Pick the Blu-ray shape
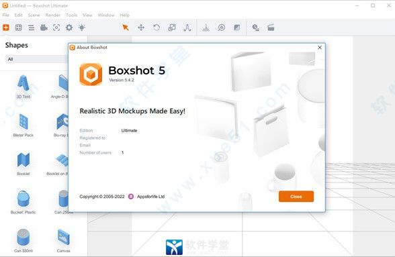This screenshot has width=395, height=257. pyautogui.click(x=61, y=125)
